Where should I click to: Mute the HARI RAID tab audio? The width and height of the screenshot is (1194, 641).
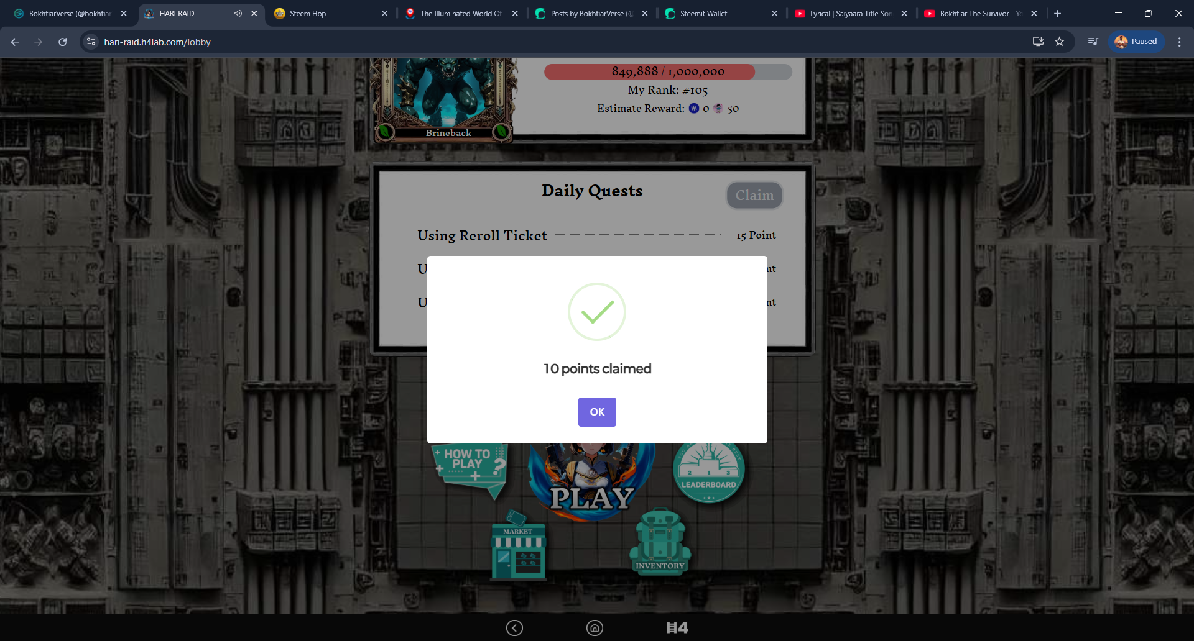238,13
